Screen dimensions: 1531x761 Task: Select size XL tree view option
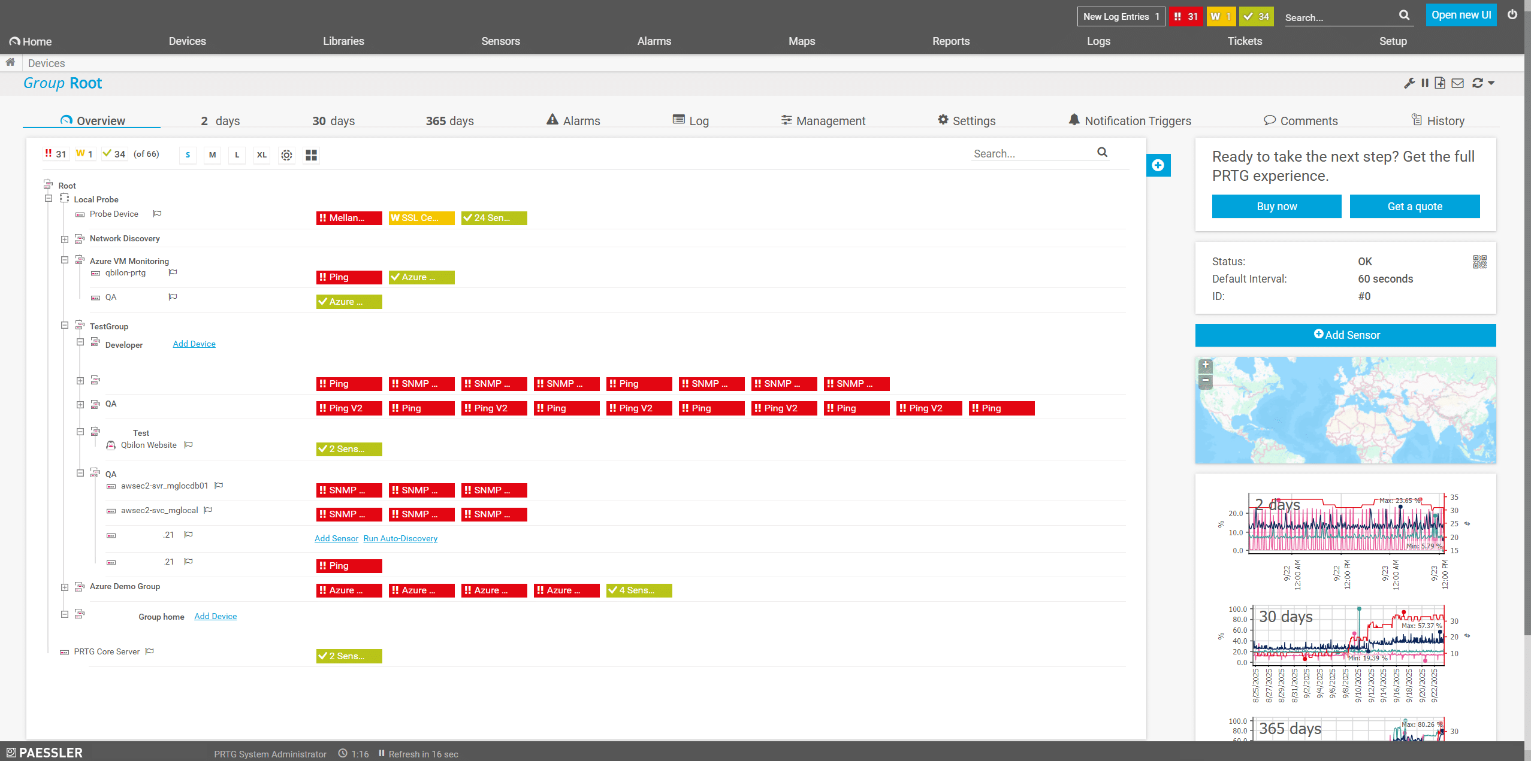pos(262,155)
